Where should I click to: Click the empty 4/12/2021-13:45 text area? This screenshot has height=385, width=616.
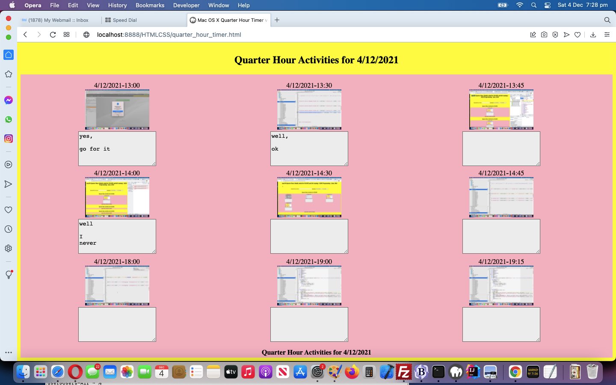[501, 148]
